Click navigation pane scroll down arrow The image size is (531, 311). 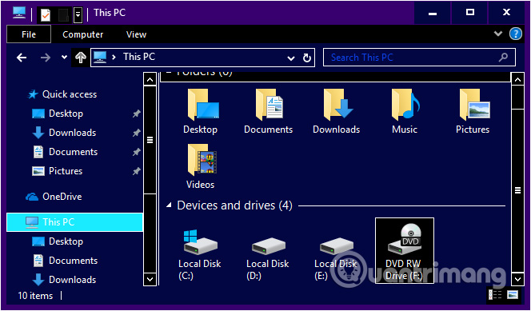coord(150,280)
